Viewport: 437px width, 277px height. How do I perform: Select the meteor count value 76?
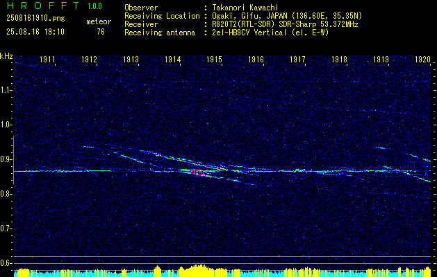(101, 32)
